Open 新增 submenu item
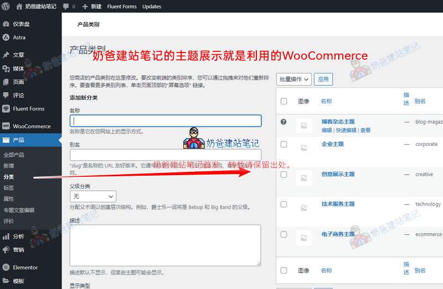Image resolution: width=443 pixels, height=289 pixels. click(x=9, y=166)
